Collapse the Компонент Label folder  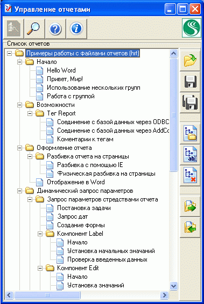pyautogui.click(x=40, y=234)
